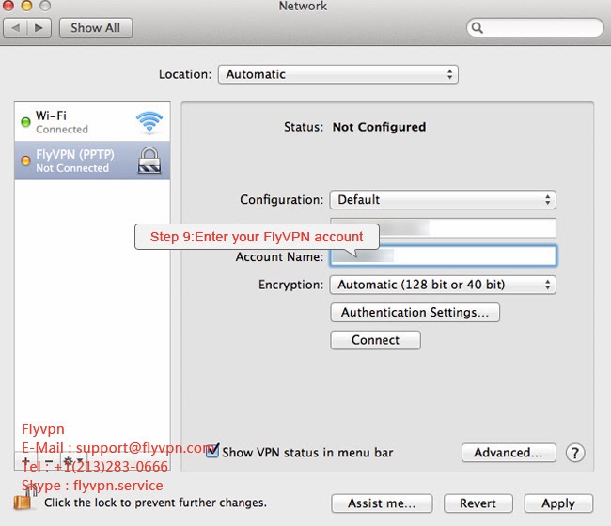This screenshot has height=526, width=611.
Task: Add a service with the plus button
Action: coord(25,462)
